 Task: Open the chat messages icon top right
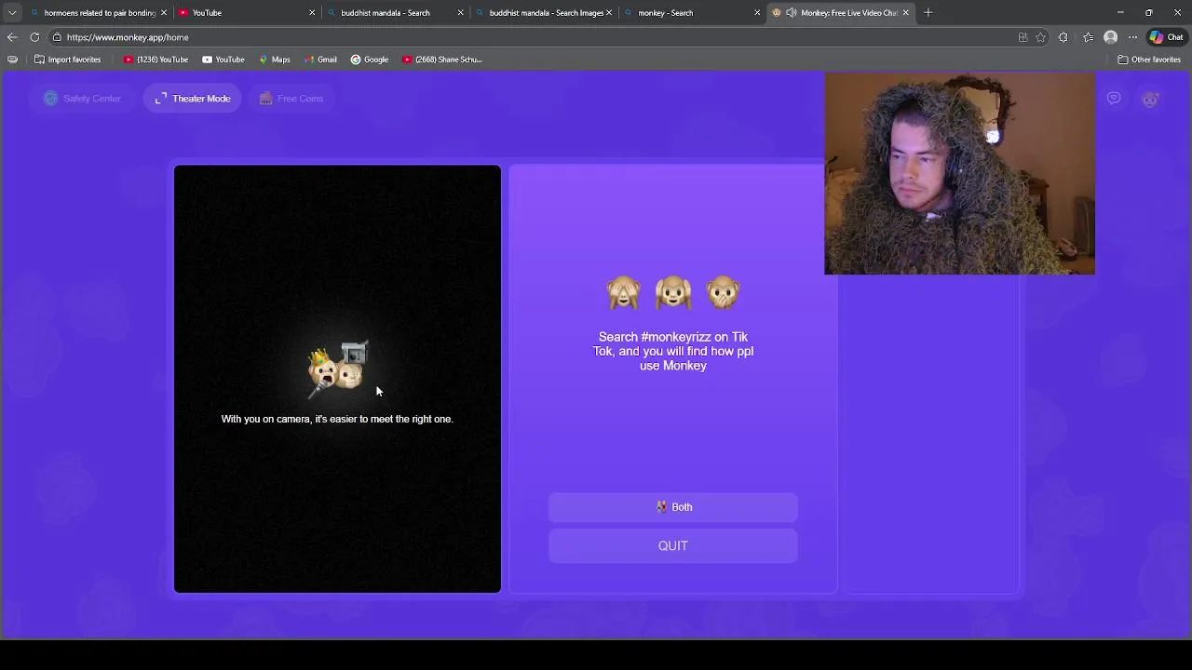1114,99
